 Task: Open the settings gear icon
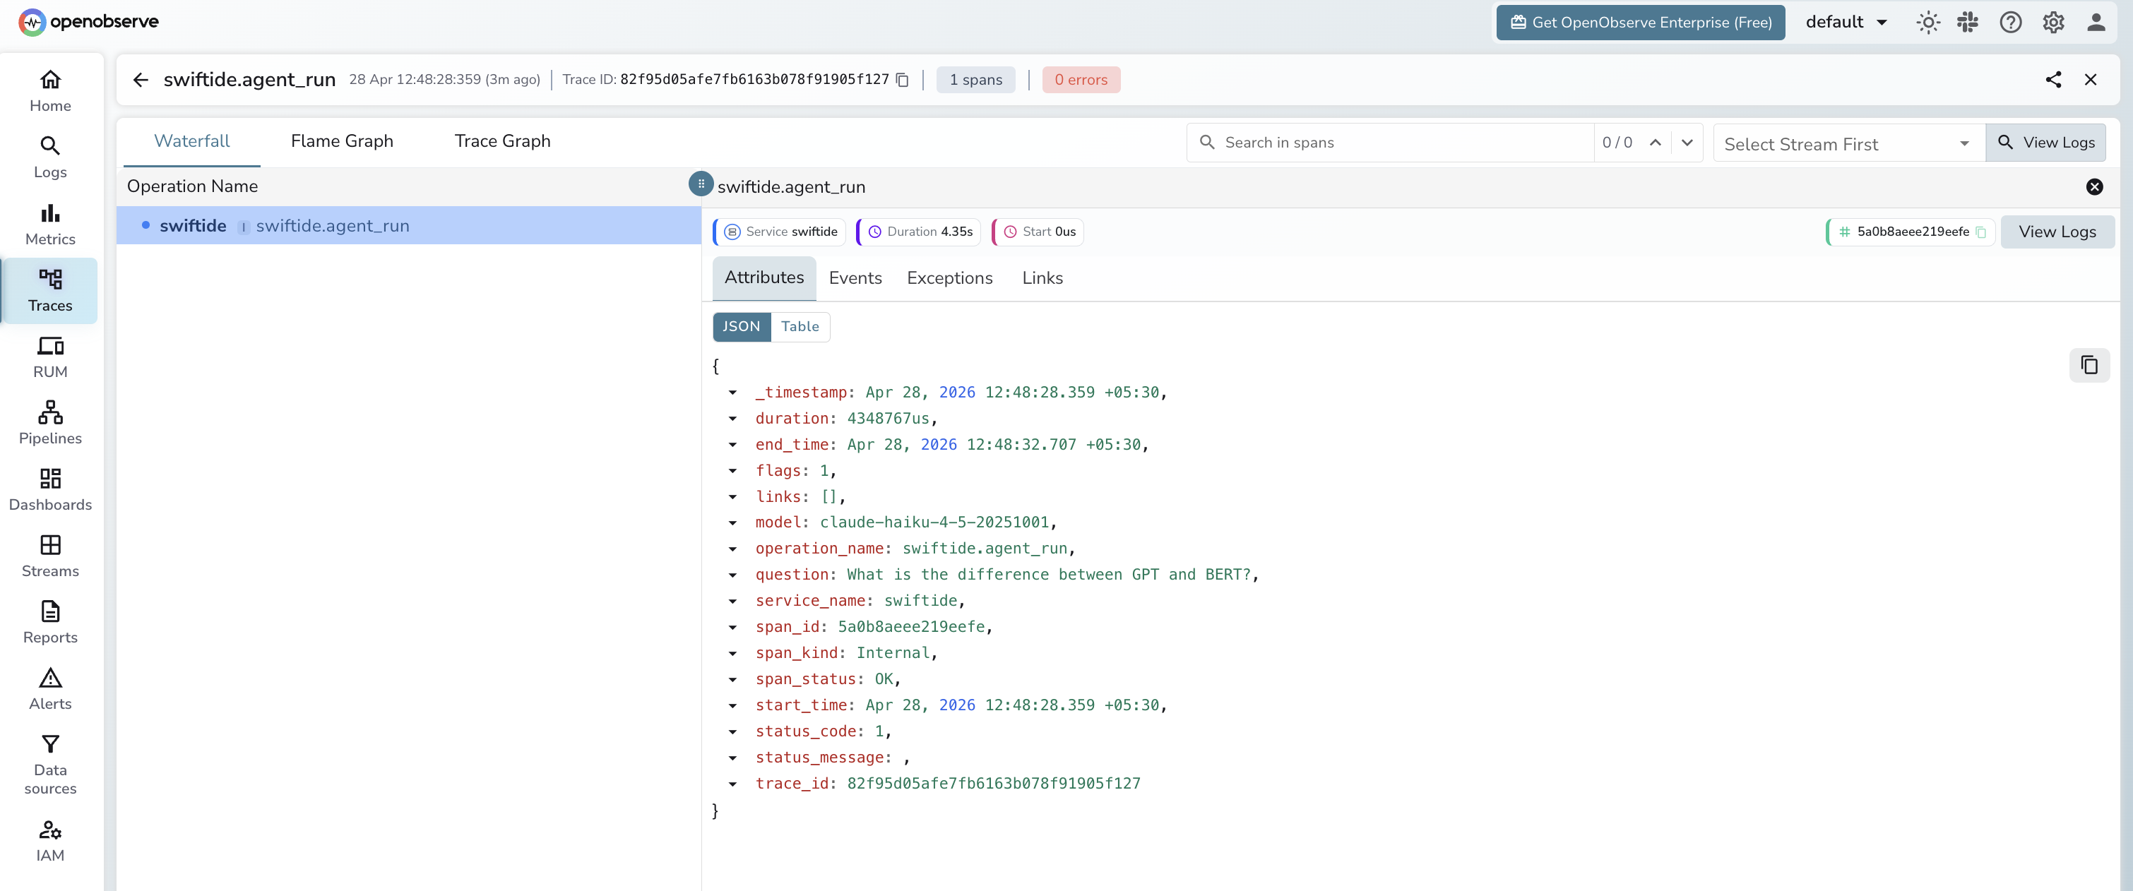2053,23
